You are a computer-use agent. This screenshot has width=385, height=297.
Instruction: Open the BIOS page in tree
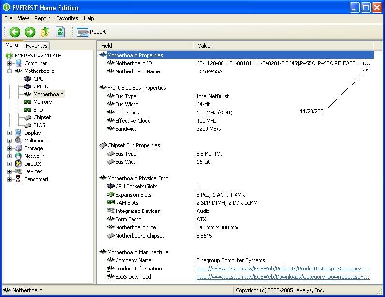click(39, 125)
